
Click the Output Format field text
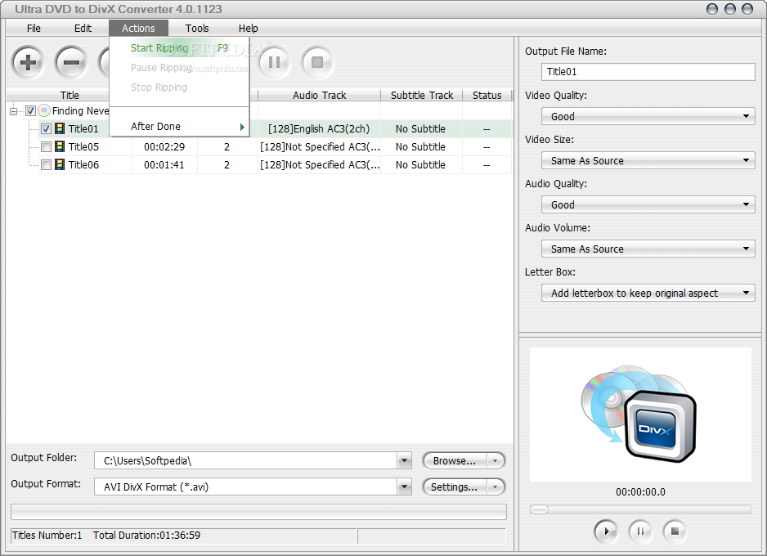pyautogui.click(x=156, y=487)
